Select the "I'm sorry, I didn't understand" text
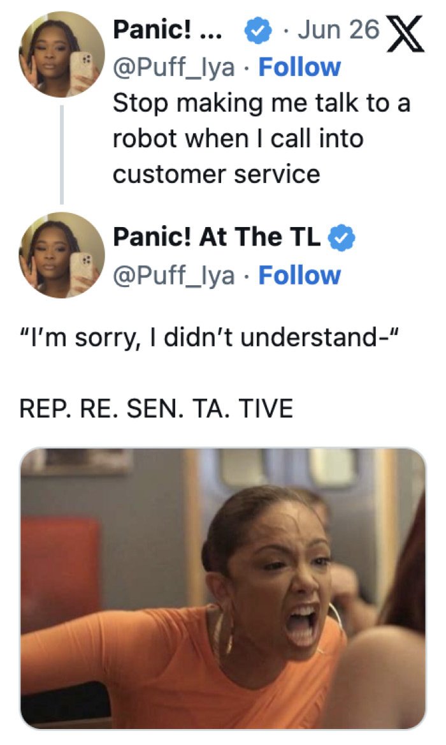Viewport: 446px width, 745px height. point(209,338)
